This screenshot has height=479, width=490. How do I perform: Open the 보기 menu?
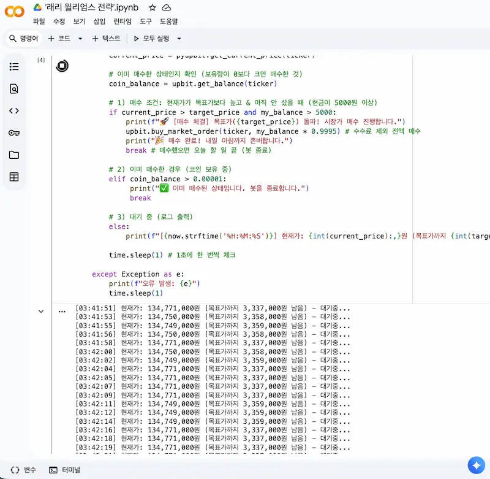(79, 21)
